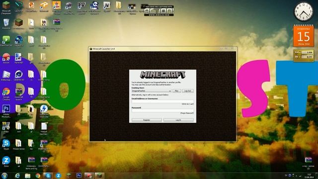Select the DAEMON Tools Lite desktop icon

point(44,111)
